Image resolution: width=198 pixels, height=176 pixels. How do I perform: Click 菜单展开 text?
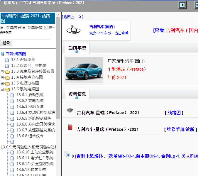pyautogui.click(x=13, y=28)
